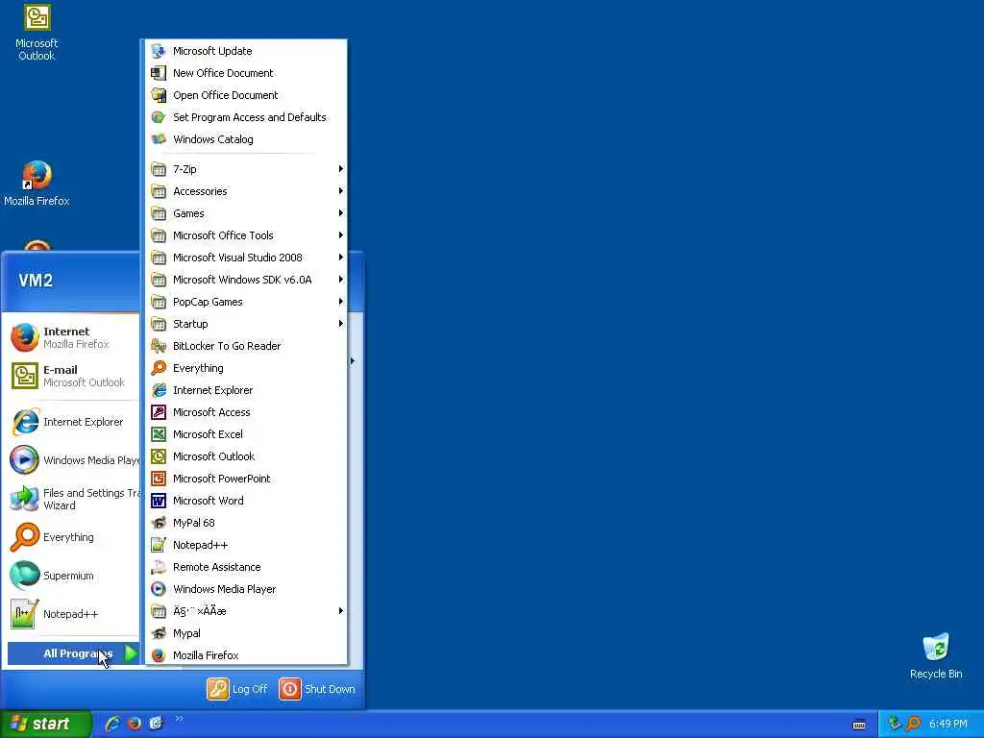984x738 pixels.
Task: Click All Programs button
Action: [73, 653]
